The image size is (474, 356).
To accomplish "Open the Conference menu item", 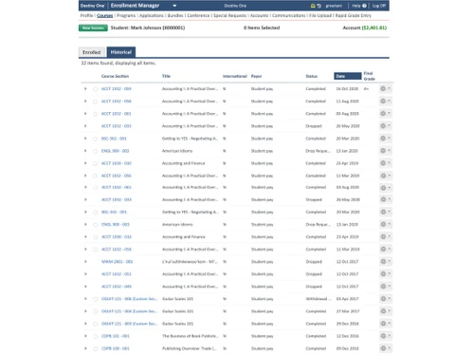I will 198,15.
